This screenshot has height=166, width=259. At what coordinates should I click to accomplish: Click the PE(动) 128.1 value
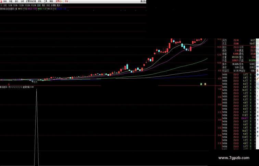253,71
